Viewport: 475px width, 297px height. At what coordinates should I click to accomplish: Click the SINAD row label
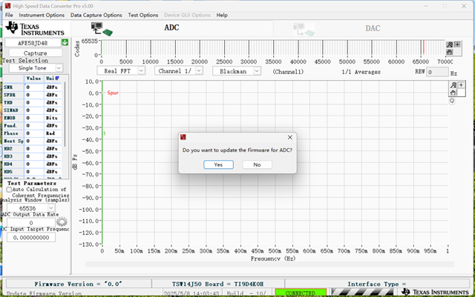pyautogui.click(x=13, y=110)
